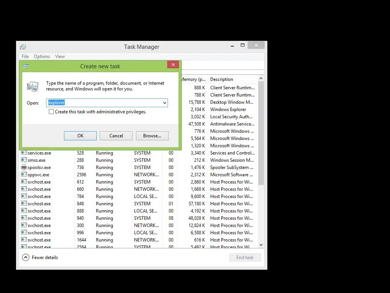
Task: Open the File menu
Action: tap(25, 56)
